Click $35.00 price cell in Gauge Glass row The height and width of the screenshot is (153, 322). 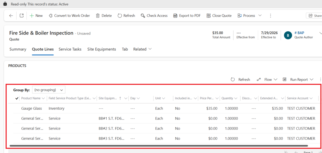212,108
